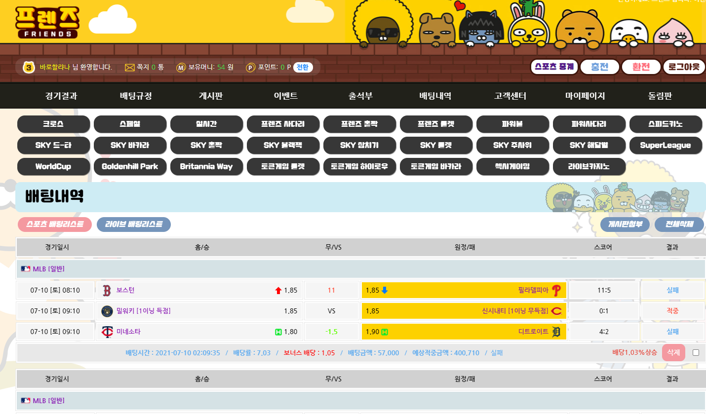The image size is (706, 414).
Task: Tick the bet slip selection checkbox
Action: (696, 352)
